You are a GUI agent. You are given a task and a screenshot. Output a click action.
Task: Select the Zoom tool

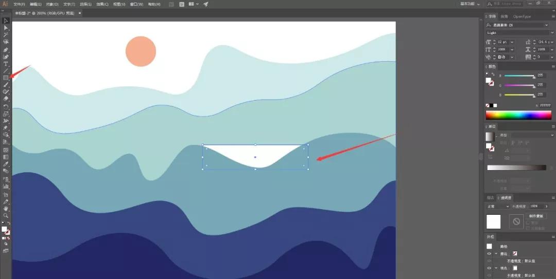pyautogui.click(x=6, y=216)
